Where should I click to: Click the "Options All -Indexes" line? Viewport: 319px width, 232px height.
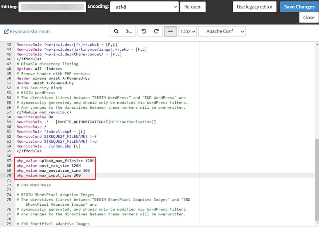click(x=39, y=69)
